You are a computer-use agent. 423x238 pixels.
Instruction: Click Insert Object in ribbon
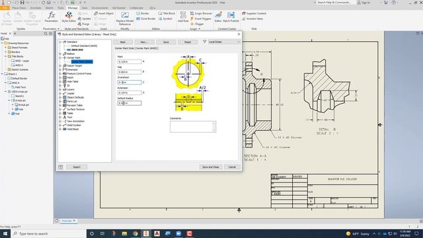(104, 13)
